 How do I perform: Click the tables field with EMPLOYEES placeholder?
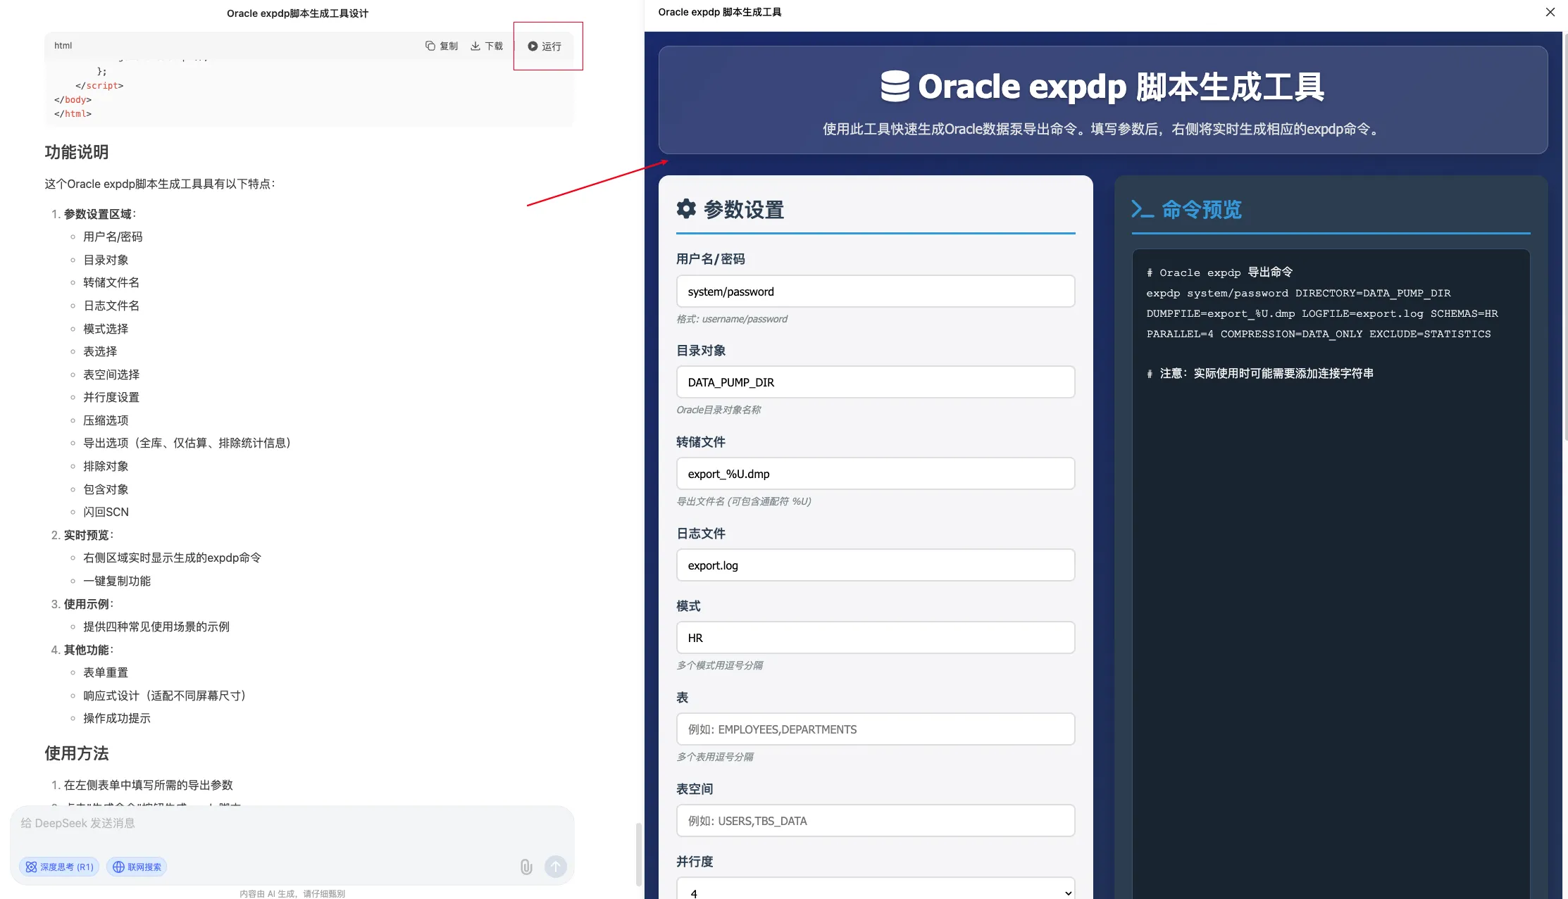click(875, 729)
